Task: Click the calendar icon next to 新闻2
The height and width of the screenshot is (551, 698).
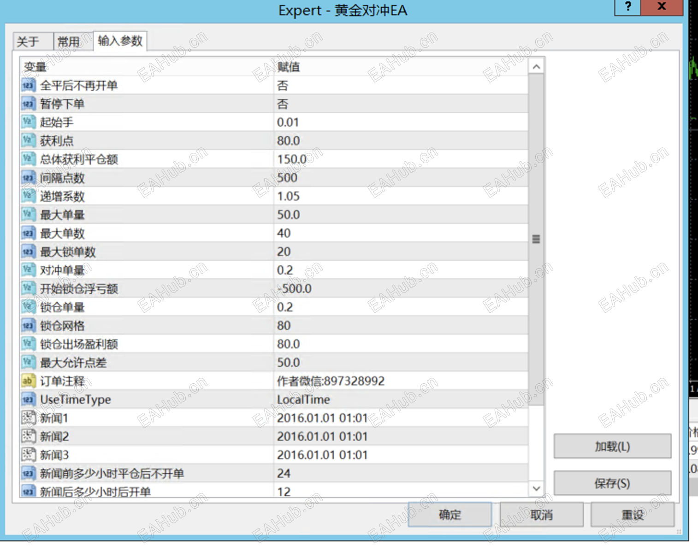Action: [28, 436]
